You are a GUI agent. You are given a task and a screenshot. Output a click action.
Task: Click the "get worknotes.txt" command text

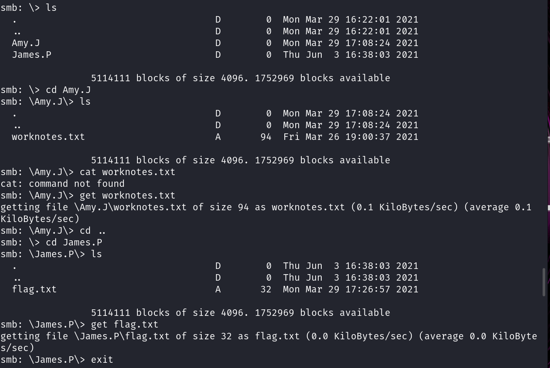[127, 196]
